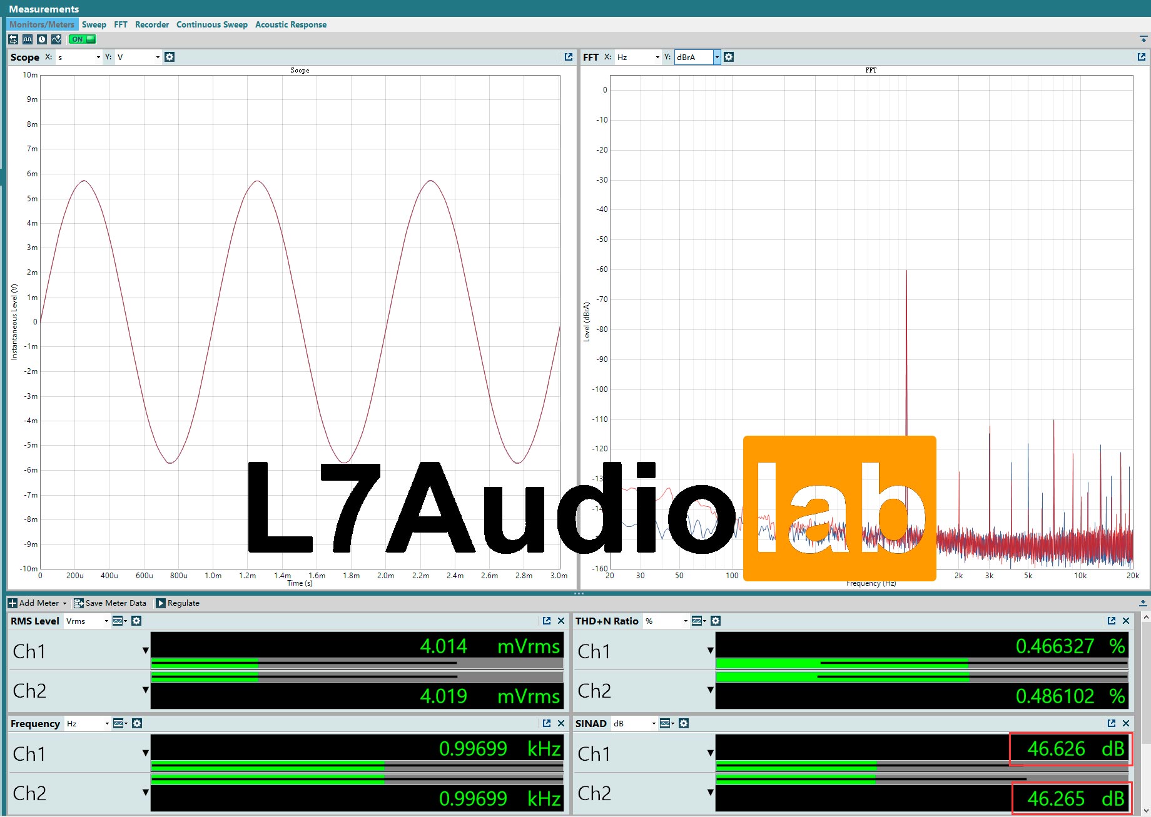This screenshot has height=817, width=1151.
Task: Click the SINAD Ch1 46.626 dB reading
Action: coord(1076,749)
